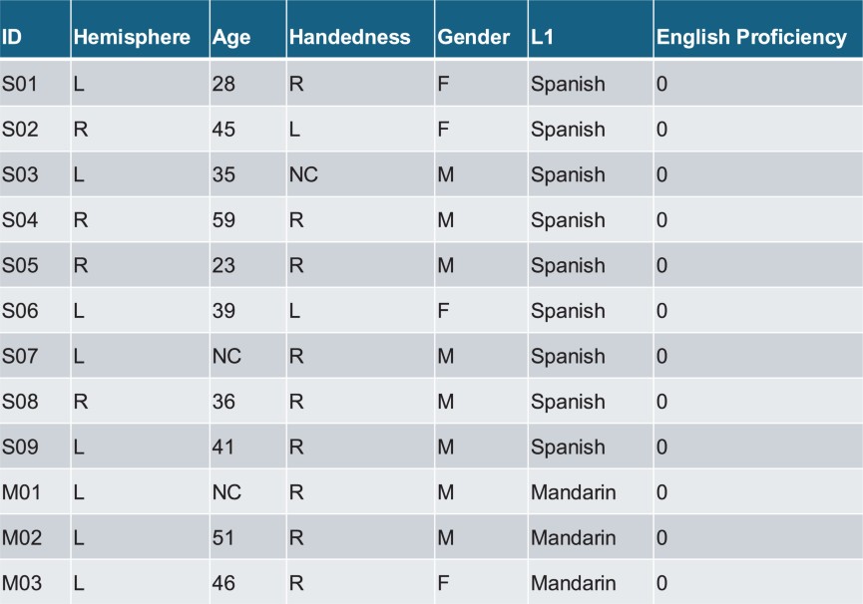Select the NC age cell for S07
Viewport: 863px width, 604px height.
point(227,356)
